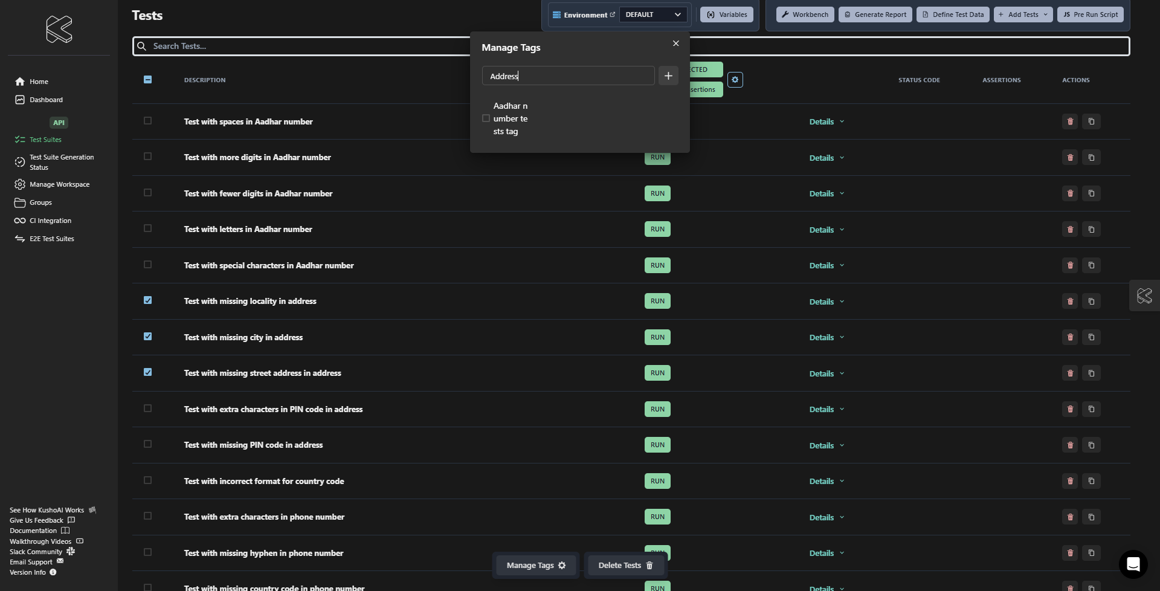Image resolution: width=1160 pixels, height=591 pixels.
Task: Open the Environment DEFAULT dropdown
Action: coord(652,15)
